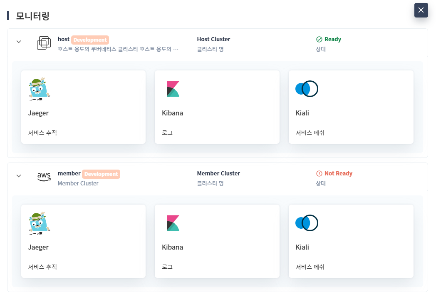
Task: Click the Kibana logo in member cluster
Action: 173,223
